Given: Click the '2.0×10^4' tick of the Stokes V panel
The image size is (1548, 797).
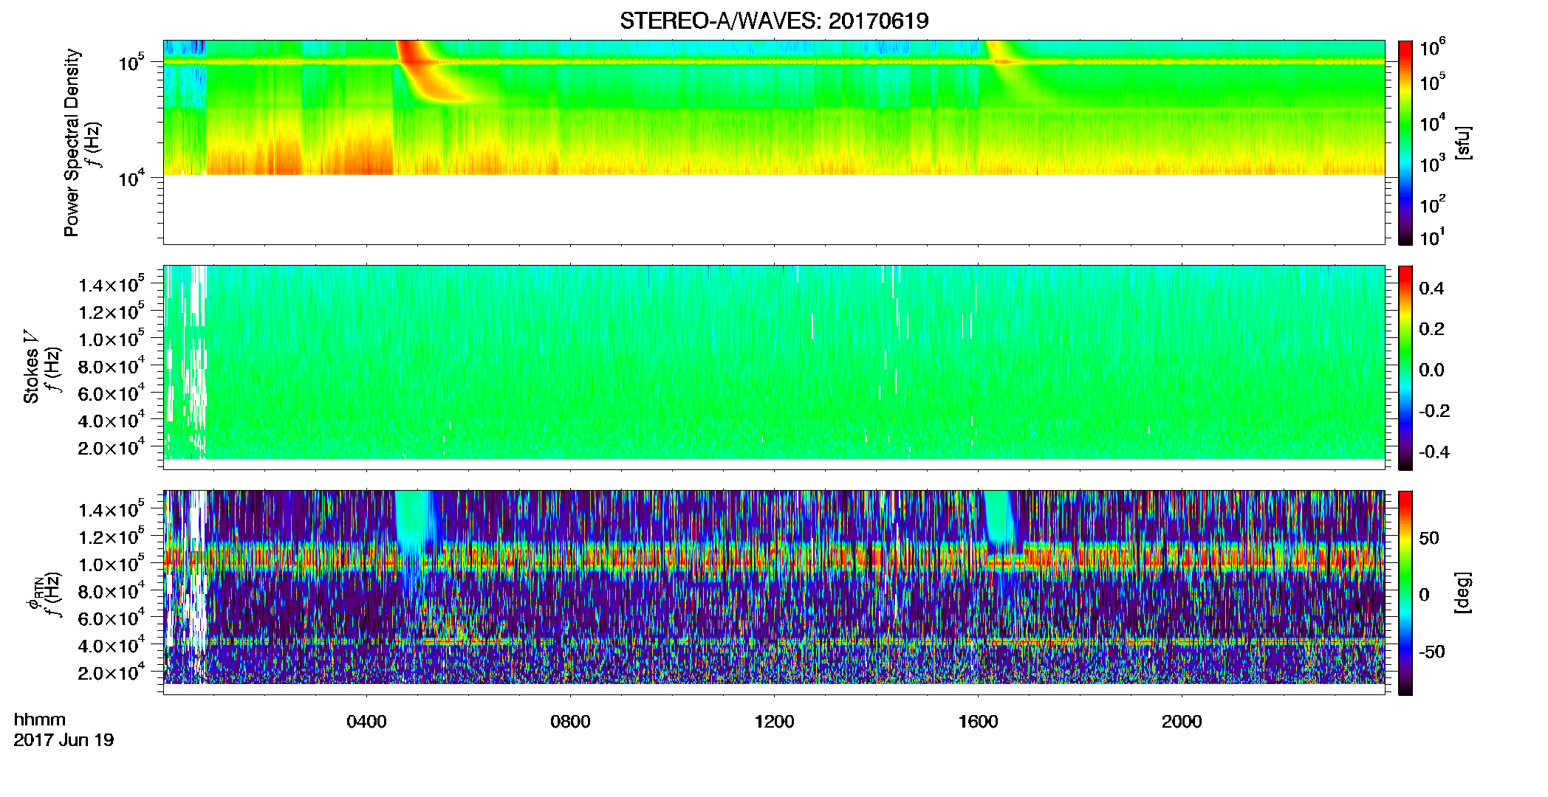Looking at the screenshot, I should 112,446.
